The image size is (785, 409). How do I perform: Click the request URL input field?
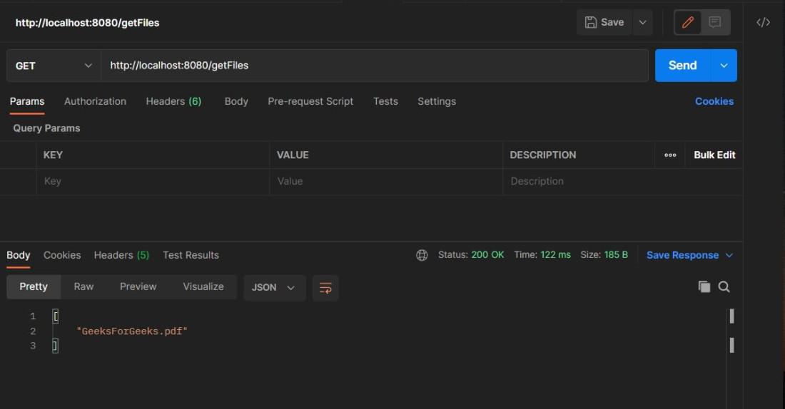pyautogui.click(x=375, y=66)
